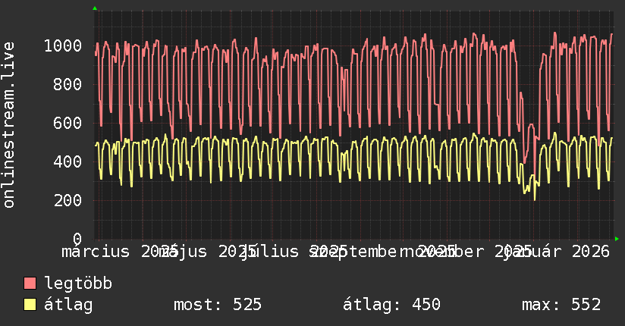Click the 400 y-axis label
Viewport: 625px width, 326px height.
68,161
